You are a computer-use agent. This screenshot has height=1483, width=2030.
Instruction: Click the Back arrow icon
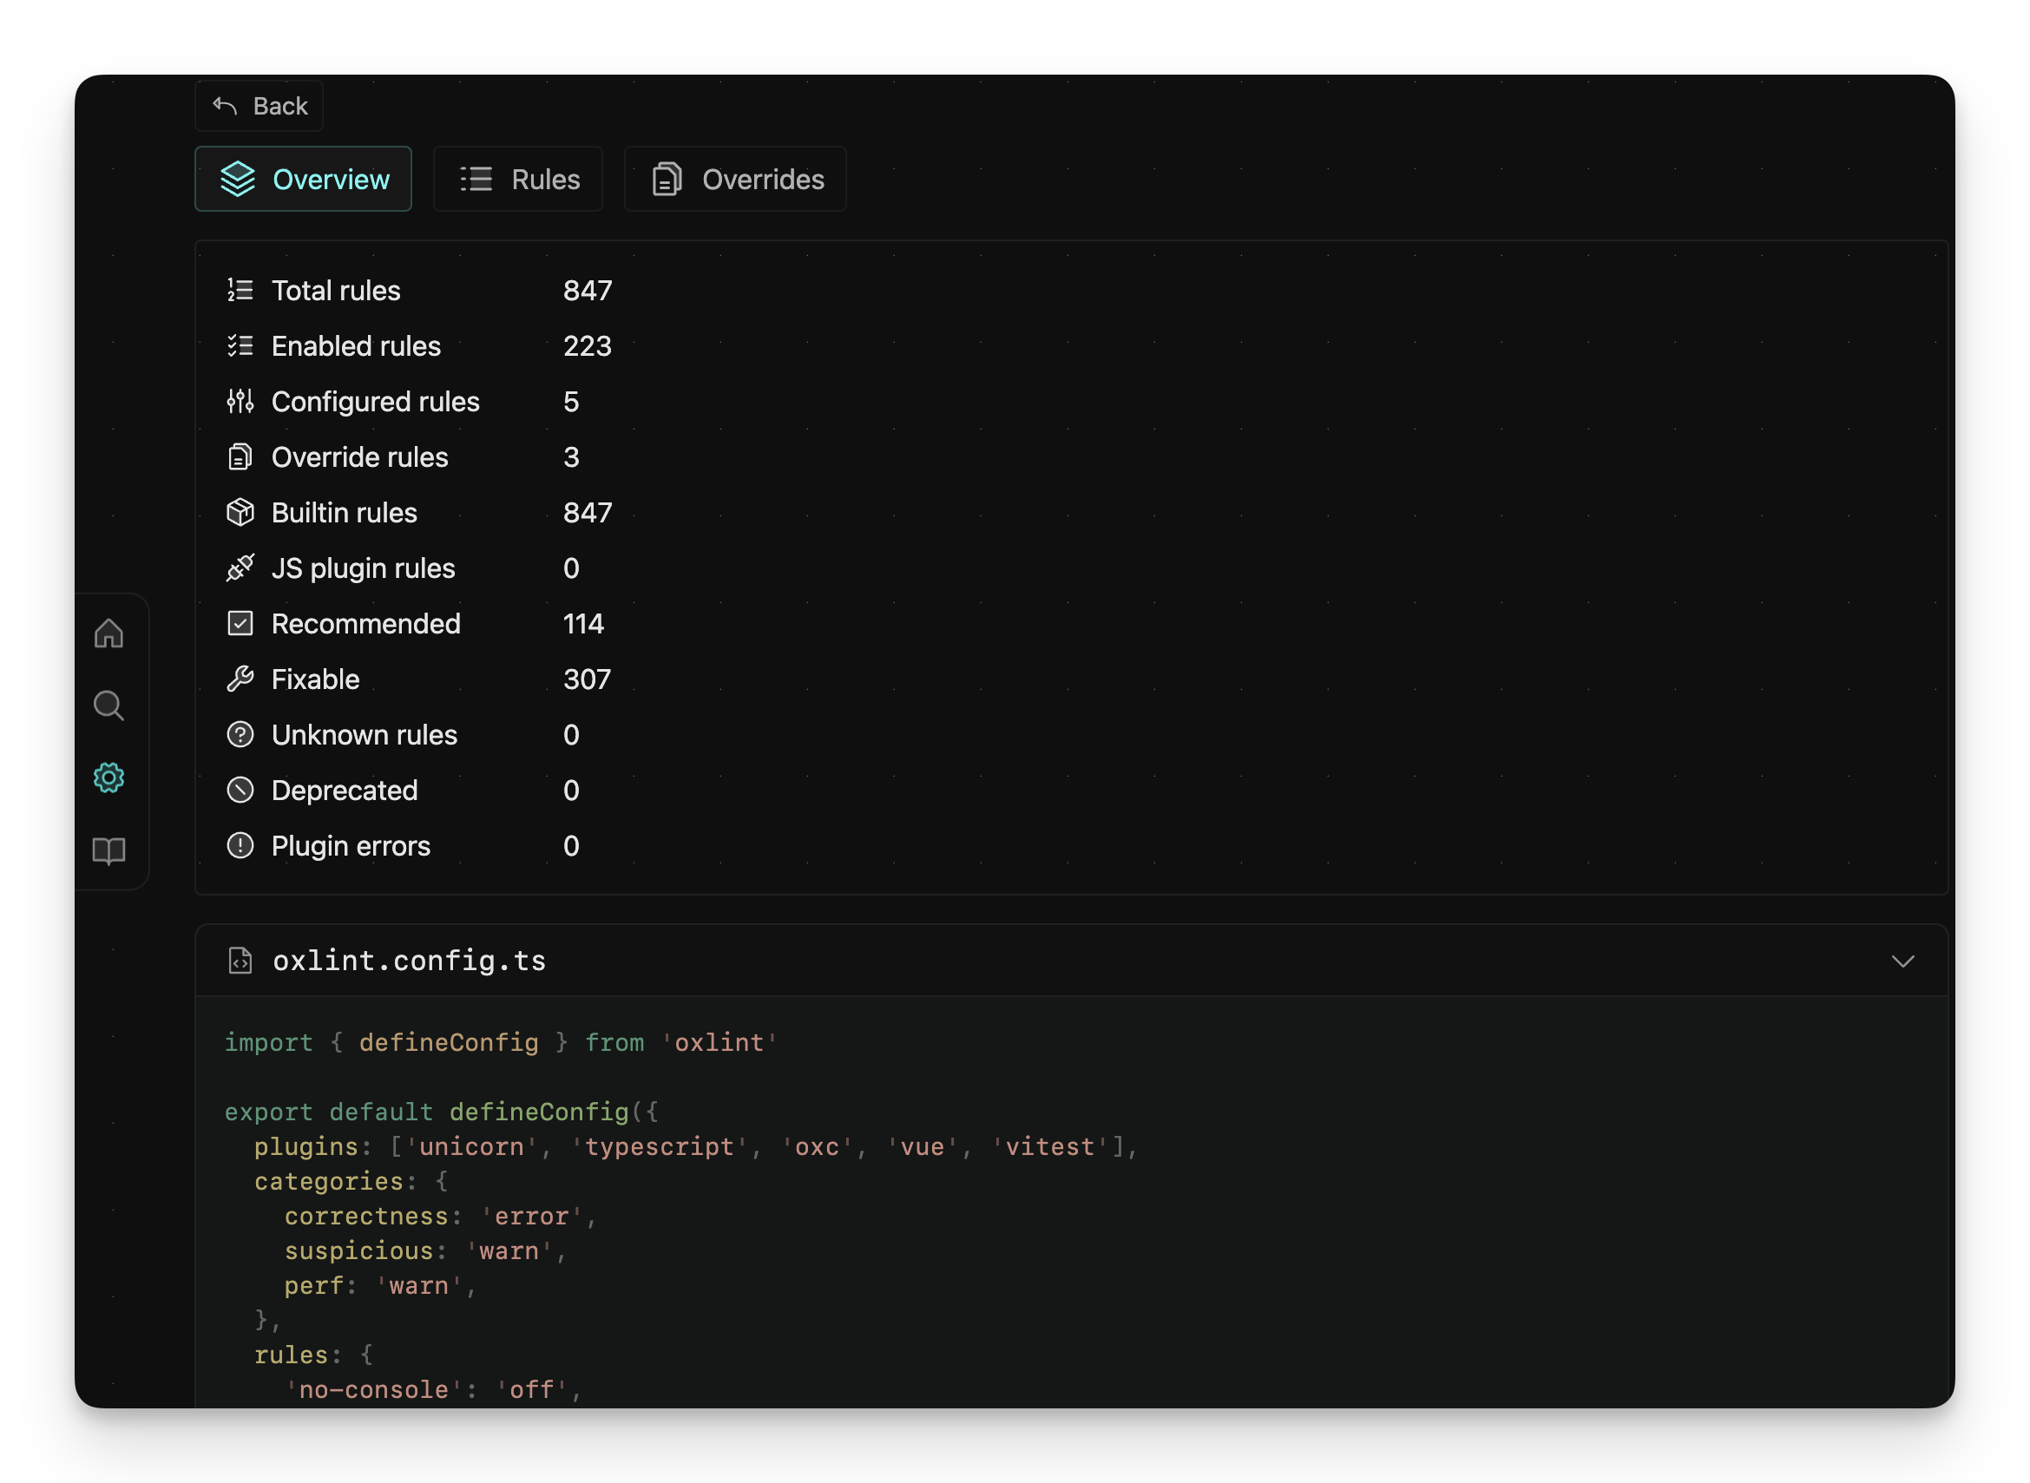pyautogui.click(x=225, y=106)
